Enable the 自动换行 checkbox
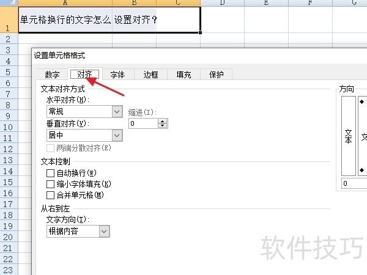This screenshot has height=275, width=367. [x=50, y=174]
